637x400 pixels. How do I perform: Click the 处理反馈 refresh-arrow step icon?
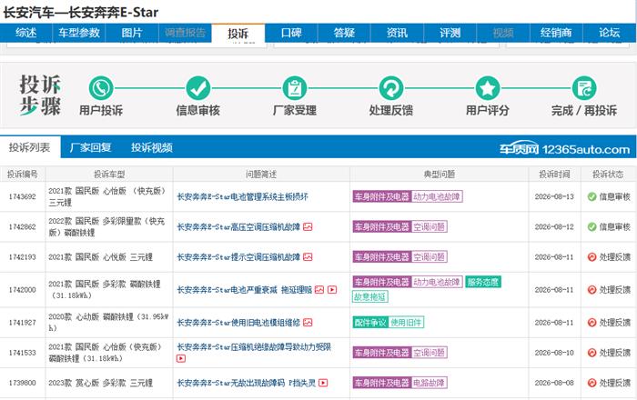391,88
